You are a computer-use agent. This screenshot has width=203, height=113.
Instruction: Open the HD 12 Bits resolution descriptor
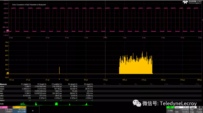coord(170,110)
